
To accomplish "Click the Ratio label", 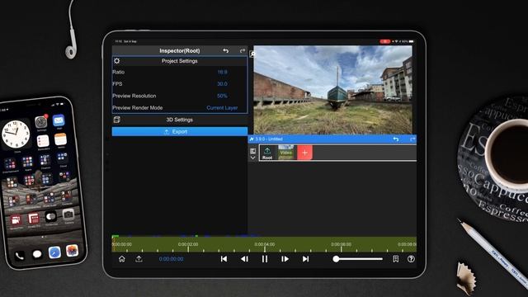I will tap(119, 72).
